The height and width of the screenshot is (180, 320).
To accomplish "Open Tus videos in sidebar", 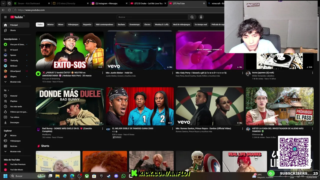I will [16, 117].
